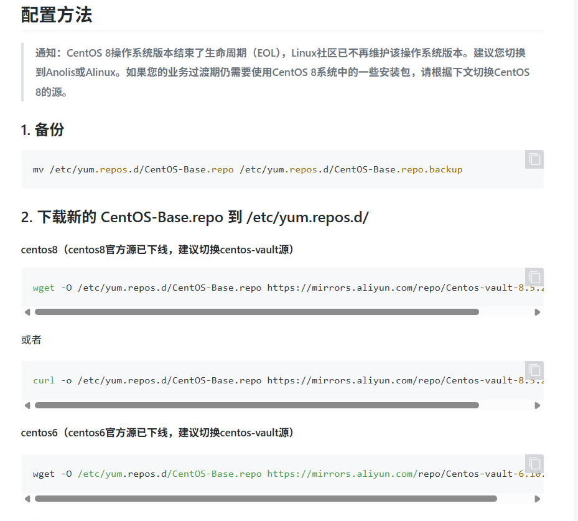Image resolution: width=578 pixels, height=521 pixels.
Task: Click the wget centos8 scrollbar thumb
Action: pos(258,312)
